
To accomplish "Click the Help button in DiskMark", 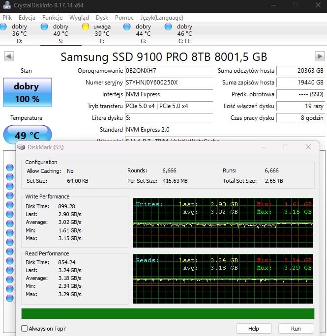I will point(254,329).
